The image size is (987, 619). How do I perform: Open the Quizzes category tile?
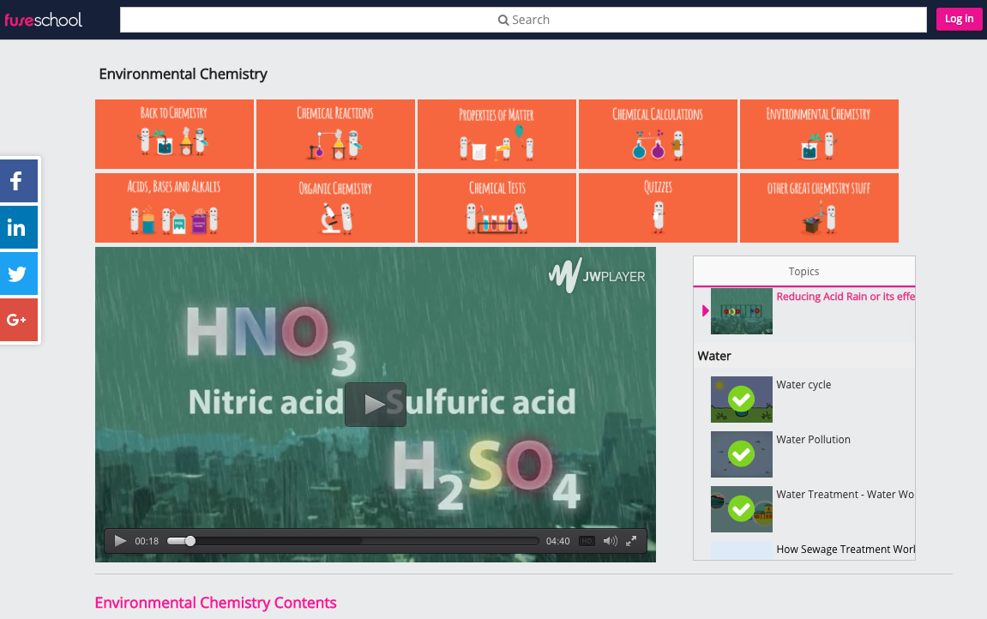coord(658,207)
